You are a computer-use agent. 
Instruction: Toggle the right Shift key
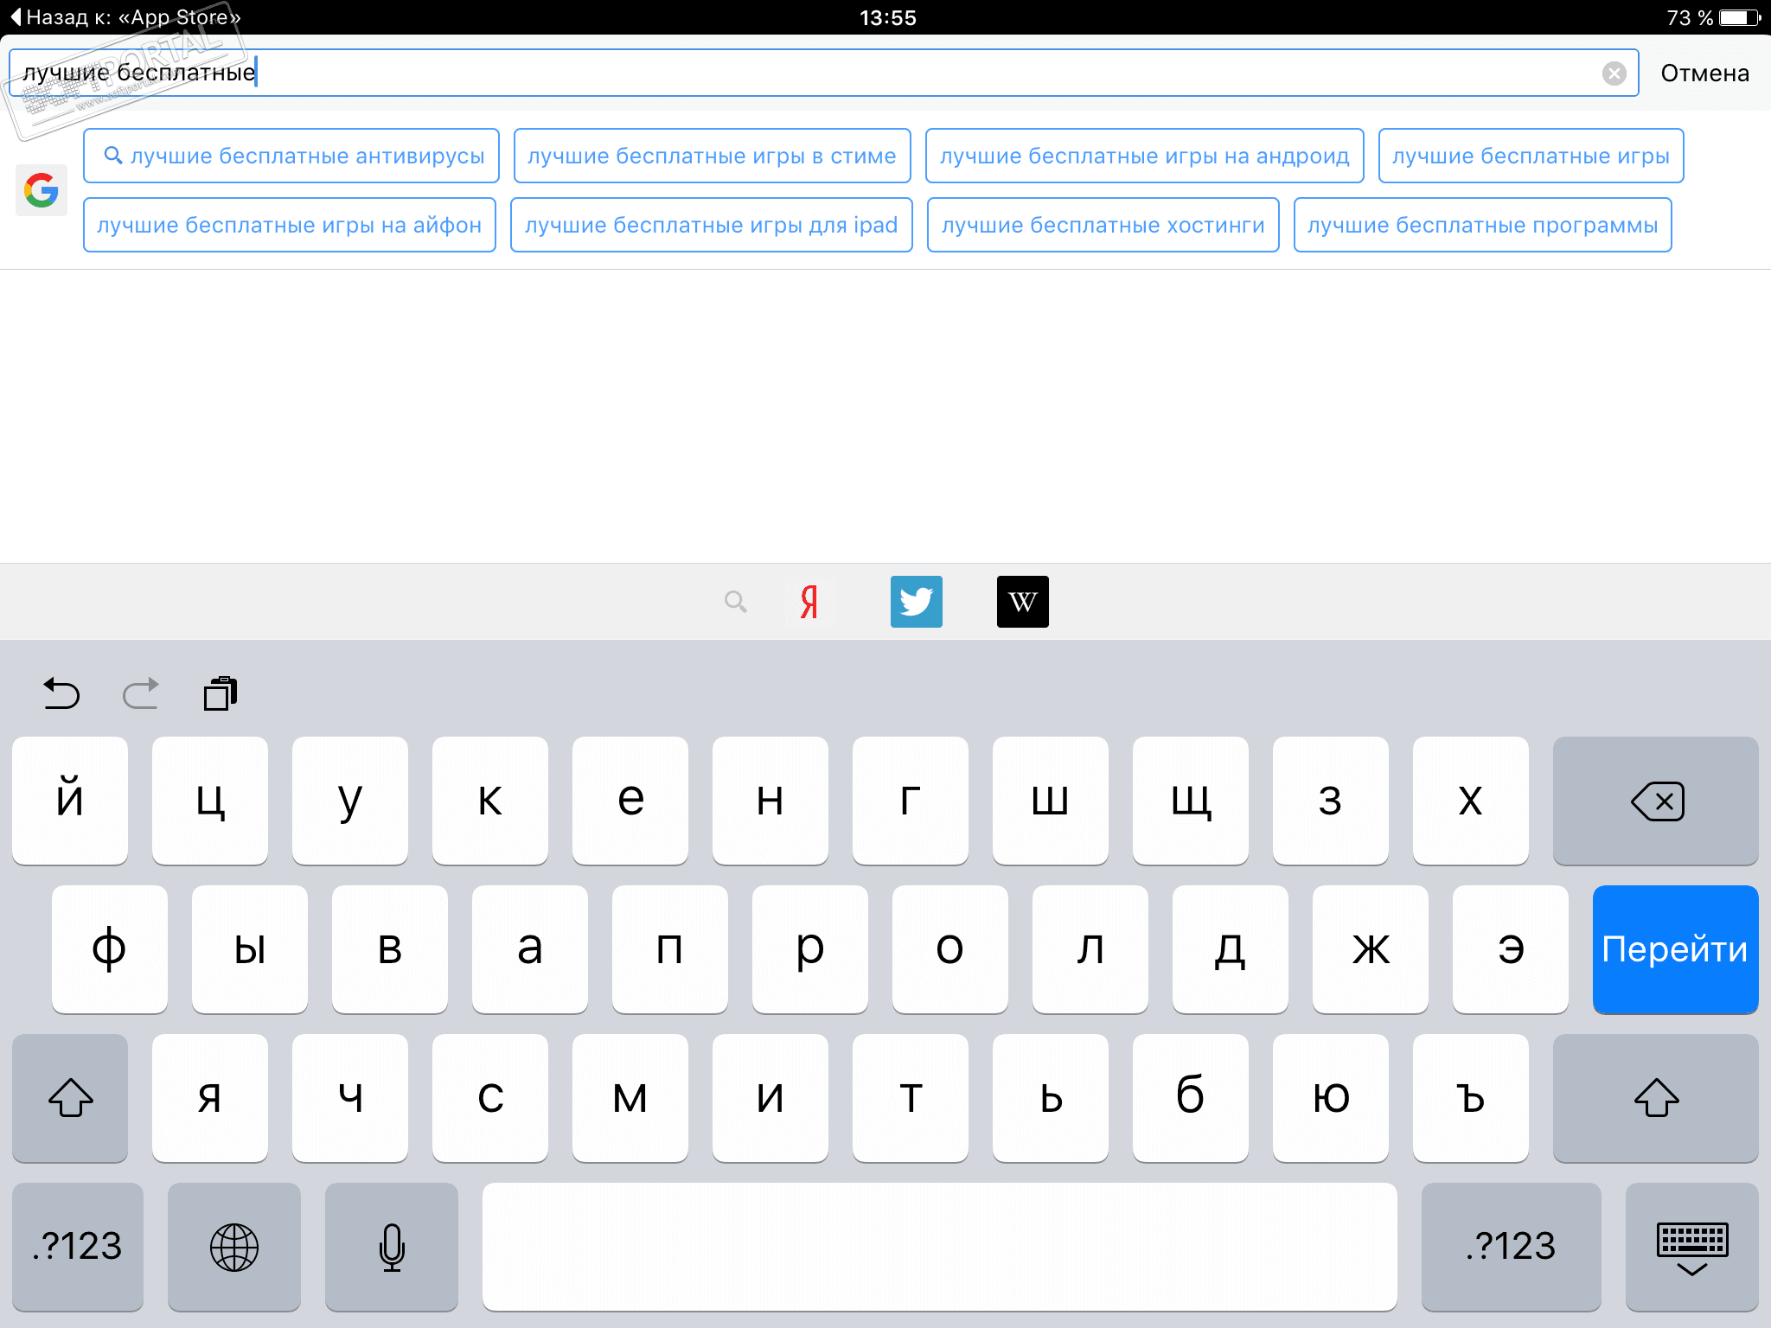[x=1656, y=1098]
